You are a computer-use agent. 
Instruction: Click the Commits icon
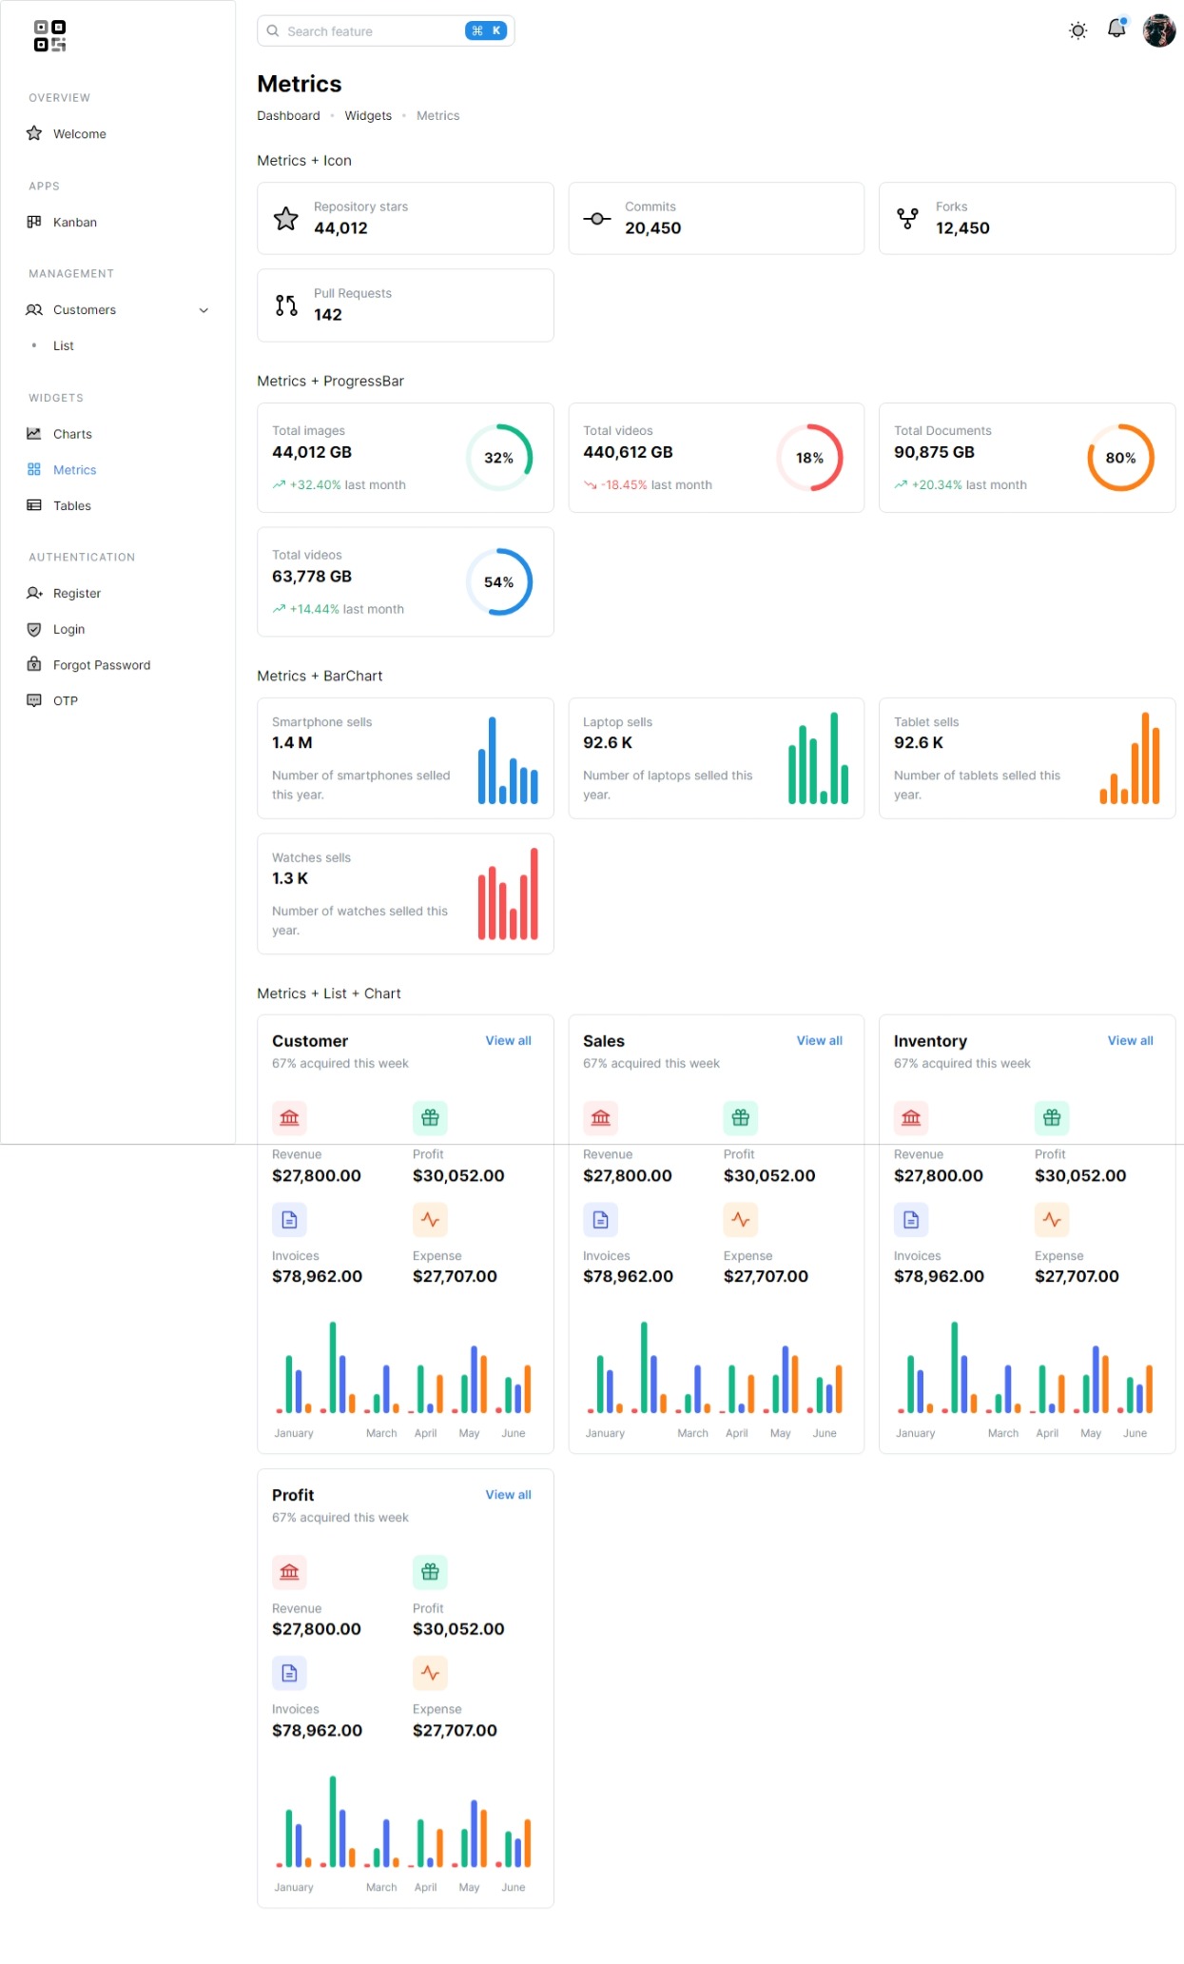point(597,219)
